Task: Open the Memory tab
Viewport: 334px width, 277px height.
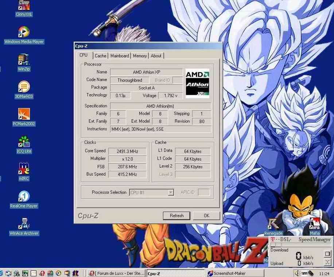Action: point(140,56)
